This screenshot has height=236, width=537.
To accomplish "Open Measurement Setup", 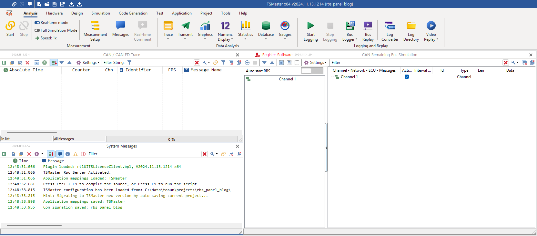I will 95,31.
